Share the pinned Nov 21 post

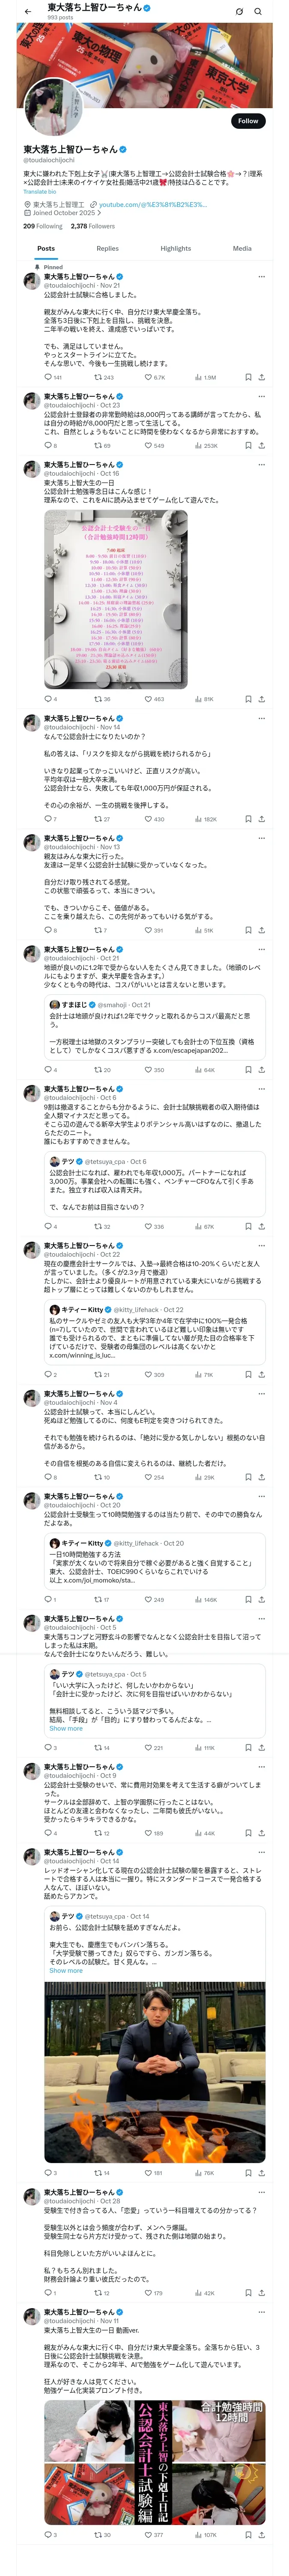click(261, 377)
